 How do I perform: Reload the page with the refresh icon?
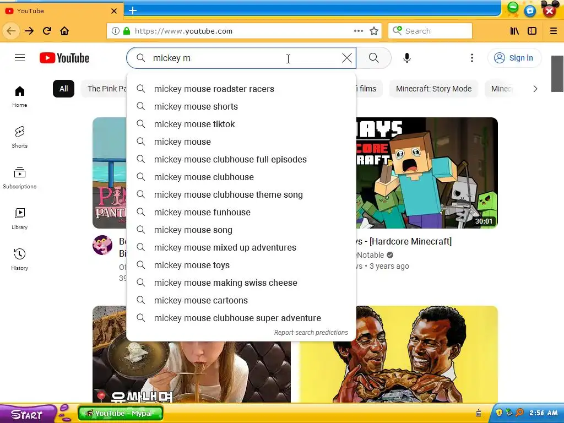(47, 31)
